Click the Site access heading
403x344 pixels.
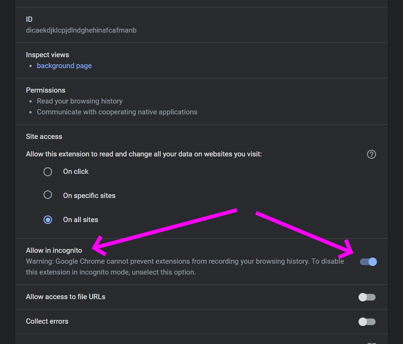44,137
